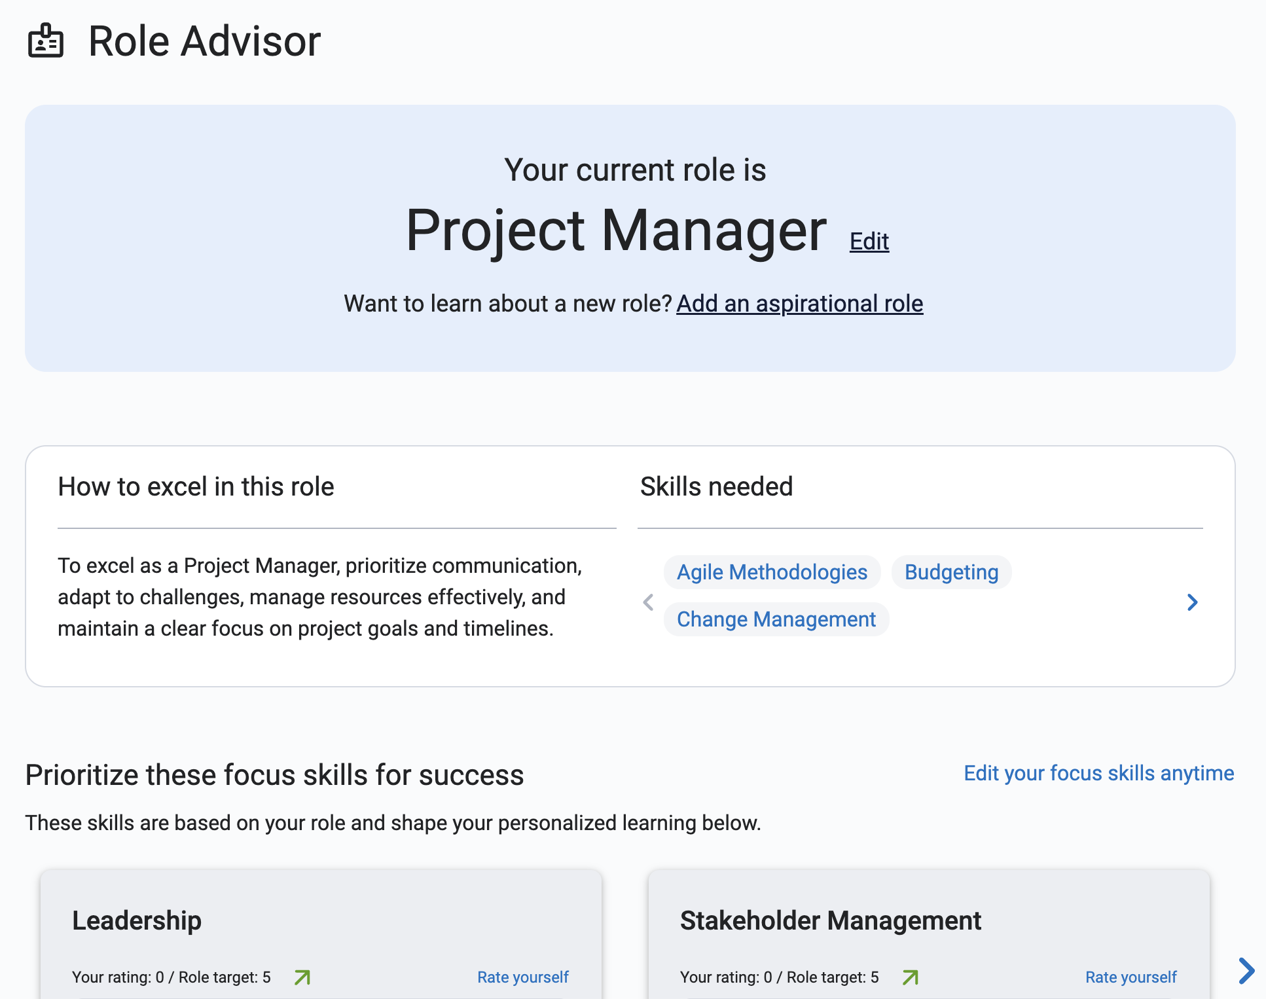Select the Change Management skill chip

(x=776, y=619)
